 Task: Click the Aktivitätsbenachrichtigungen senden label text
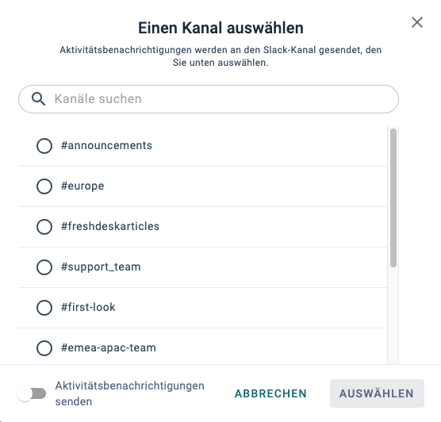(x=129, y=393)
